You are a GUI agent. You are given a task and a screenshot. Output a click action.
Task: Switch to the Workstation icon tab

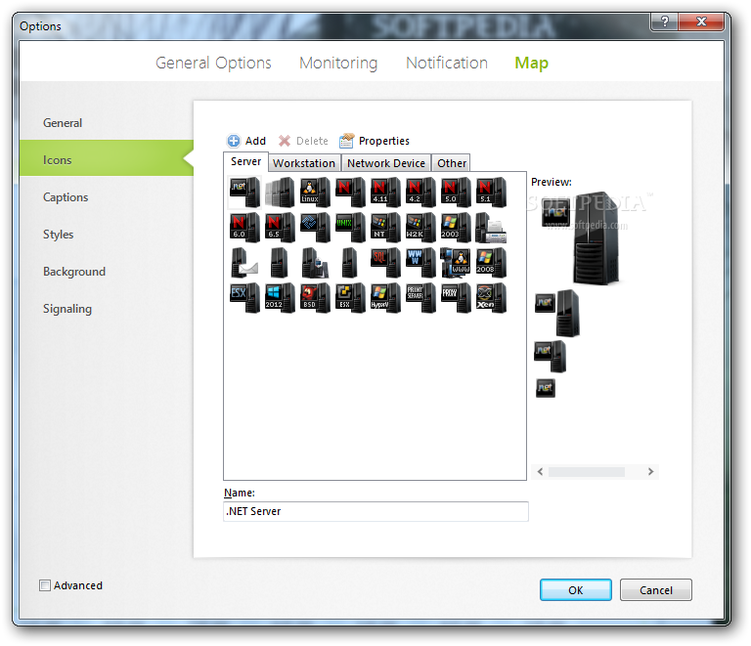point(304,163)
